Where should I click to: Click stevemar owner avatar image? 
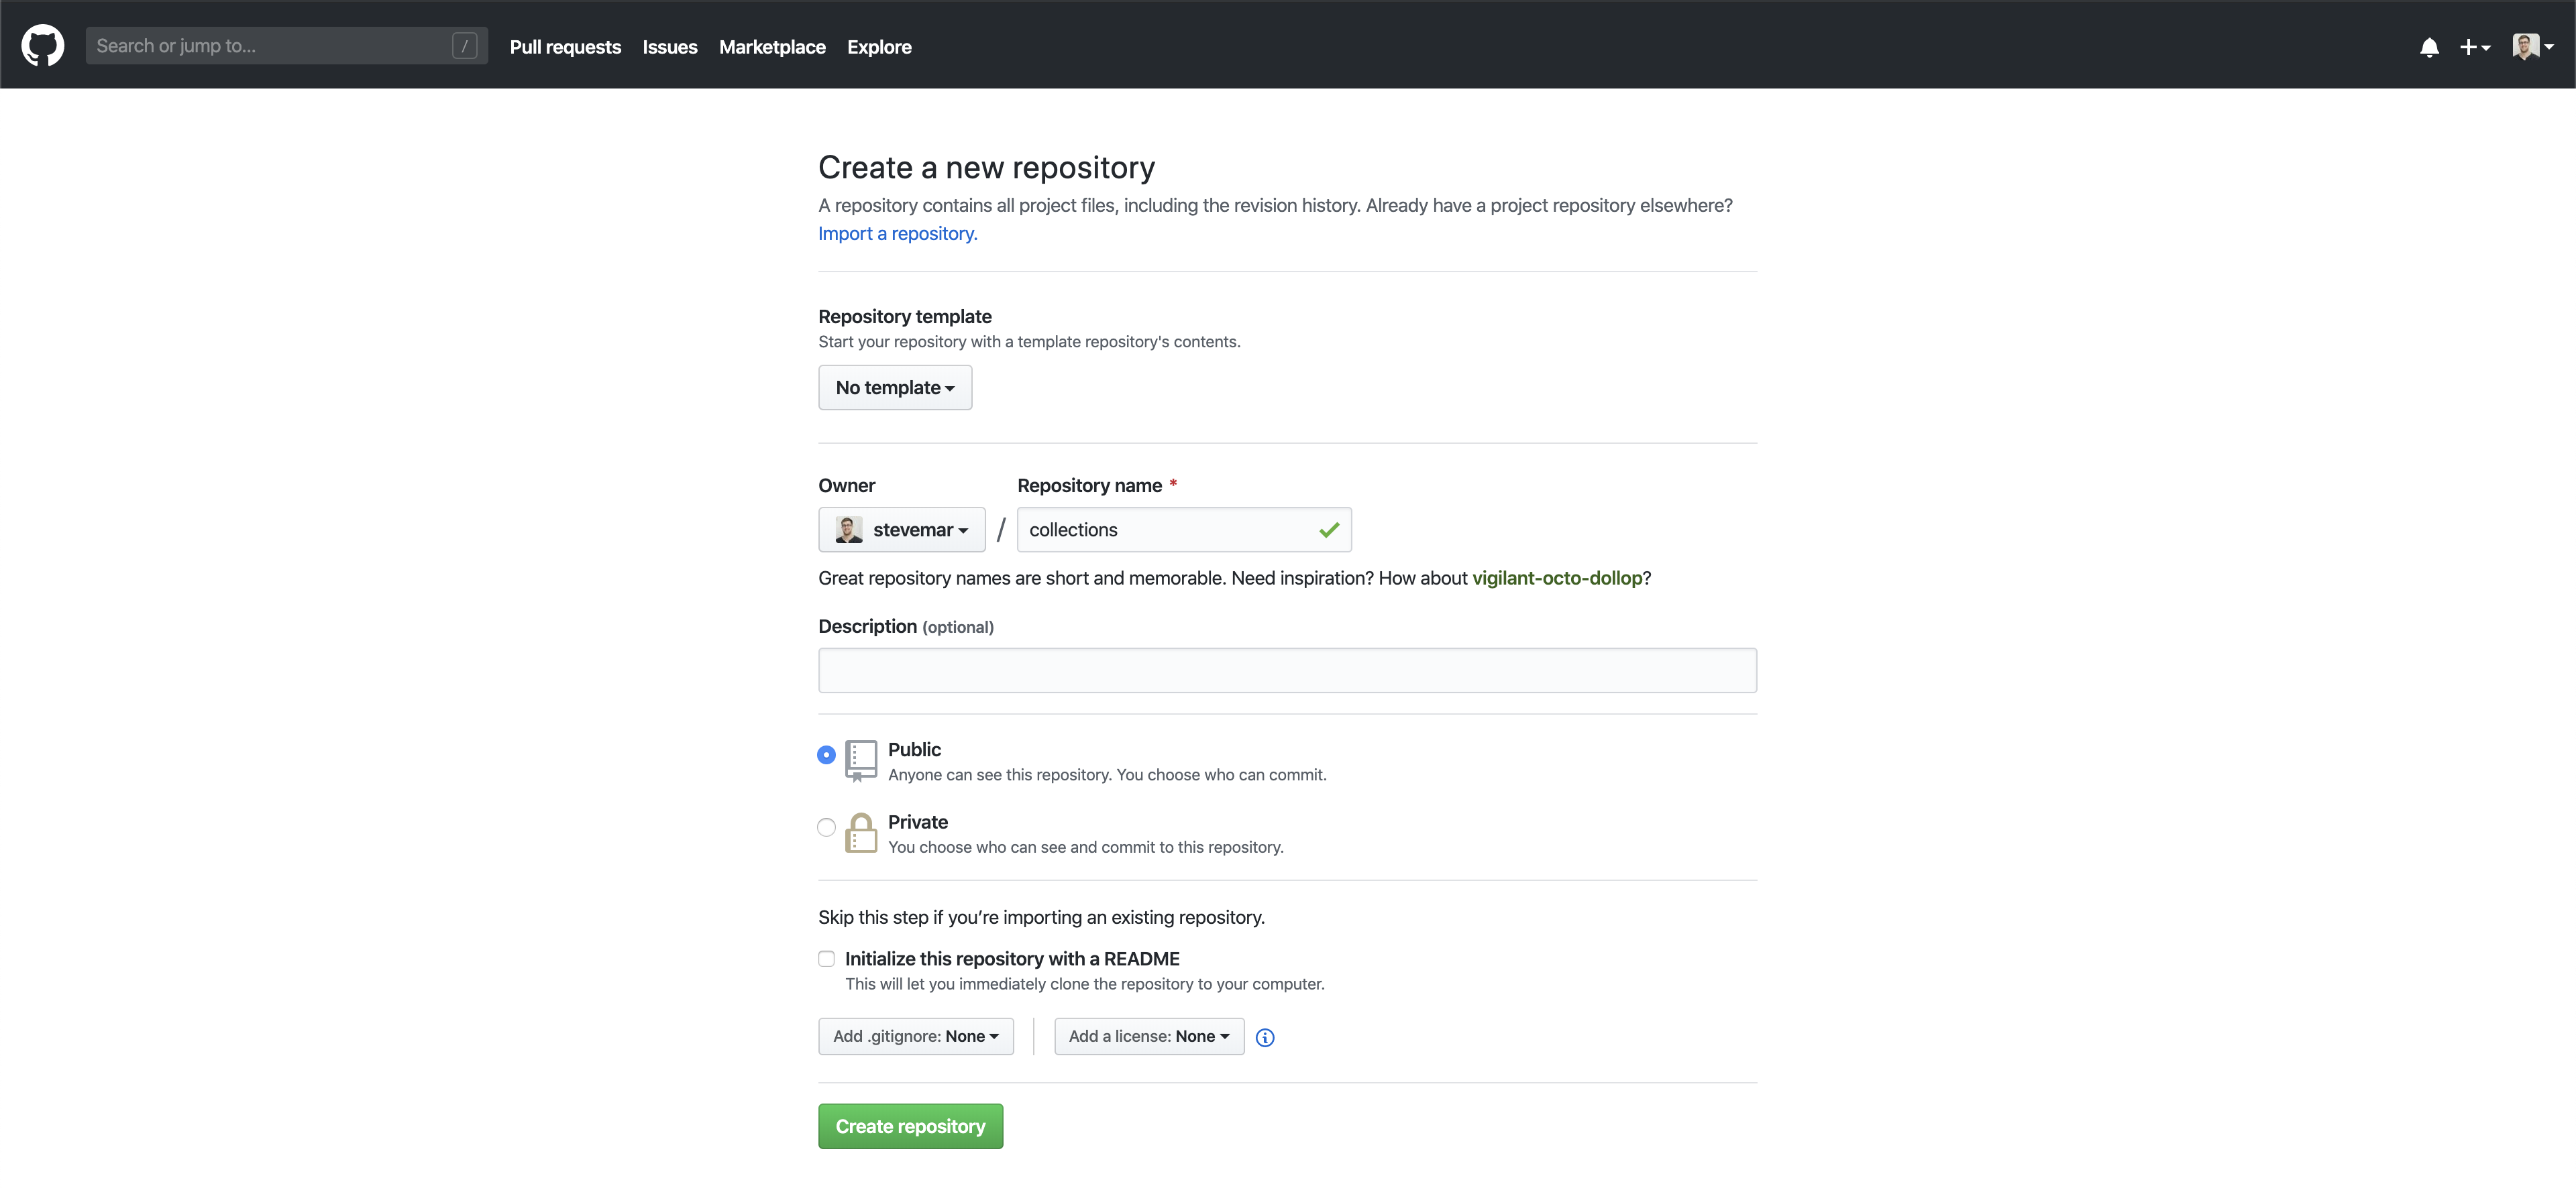point(849,530)
